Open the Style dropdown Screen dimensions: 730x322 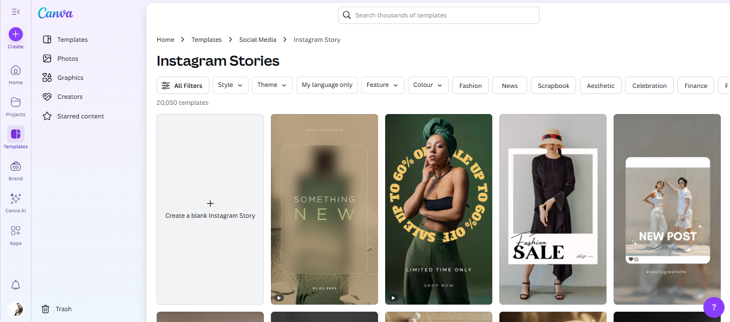(x=230, y=85)
